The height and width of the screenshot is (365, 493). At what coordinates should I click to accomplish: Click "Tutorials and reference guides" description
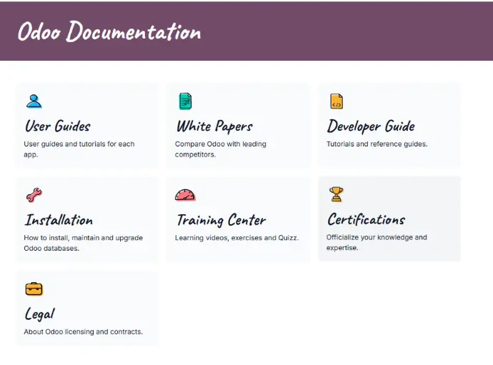pos(377,144)
